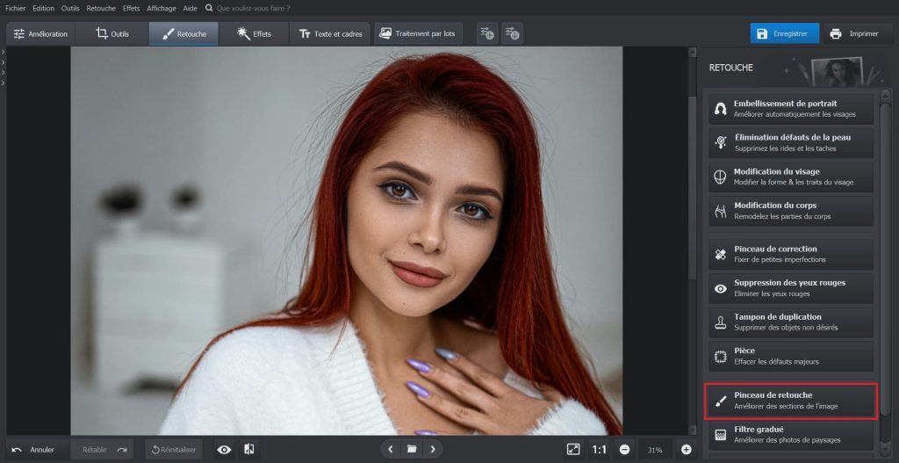Viewport: 899px width, 463px height.
Task: Switch to the Effets tab with wand icon
Action: pyautogui.click(x=254, y=34)
